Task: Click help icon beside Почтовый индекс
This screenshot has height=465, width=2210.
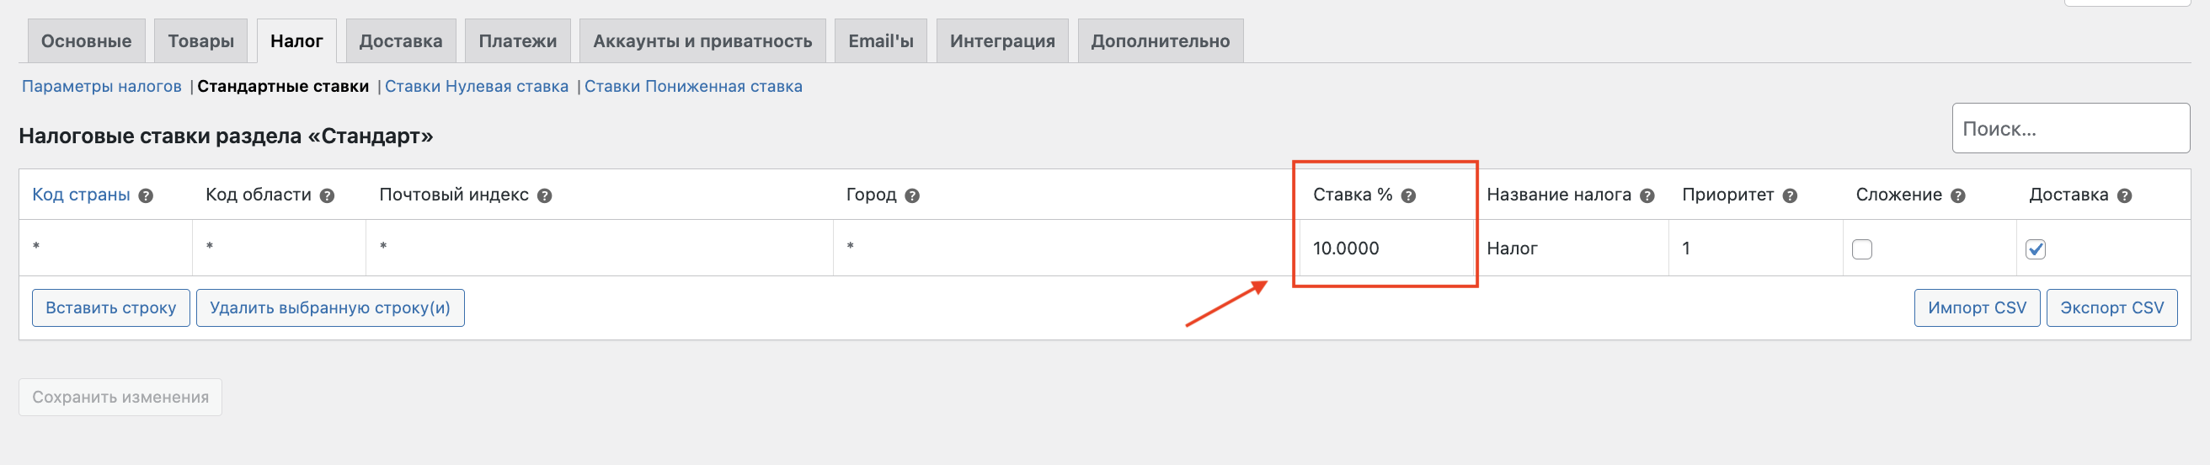Action: point(544,195)
